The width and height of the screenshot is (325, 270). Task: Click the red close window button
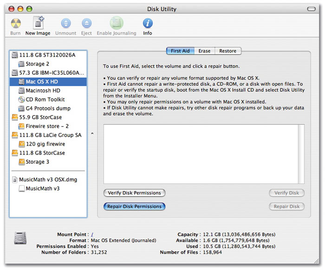(12, 9)
